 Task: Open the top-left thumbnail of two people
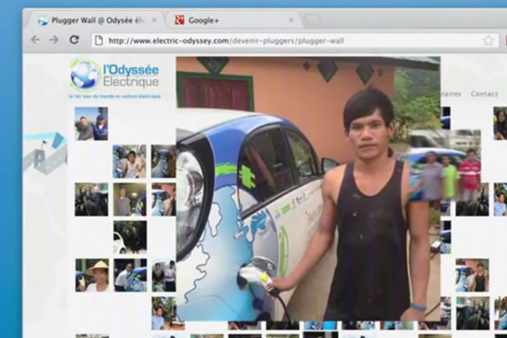pos(91,124)
